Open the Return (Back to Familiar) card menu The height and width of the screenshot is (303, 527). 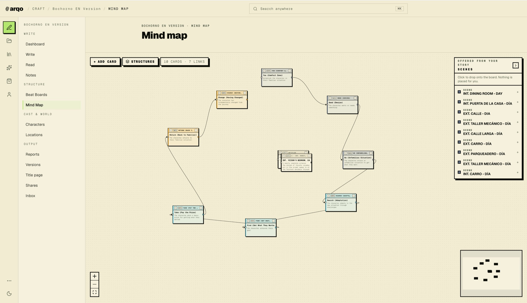point(196,130)
